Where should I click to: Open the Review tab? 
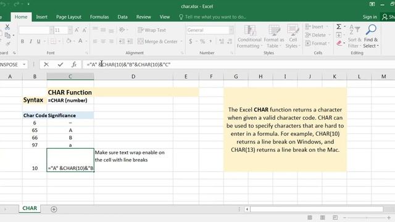pos(144,17)
